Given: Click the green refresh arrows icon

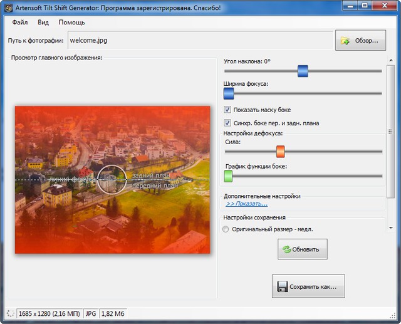Looking at the screenshot, I should pyautogui.click(x=287, y=249).
